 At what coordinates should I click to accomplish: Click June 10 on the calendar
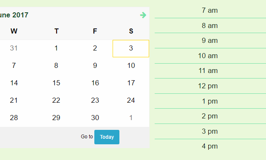click(x=131, y=66)
